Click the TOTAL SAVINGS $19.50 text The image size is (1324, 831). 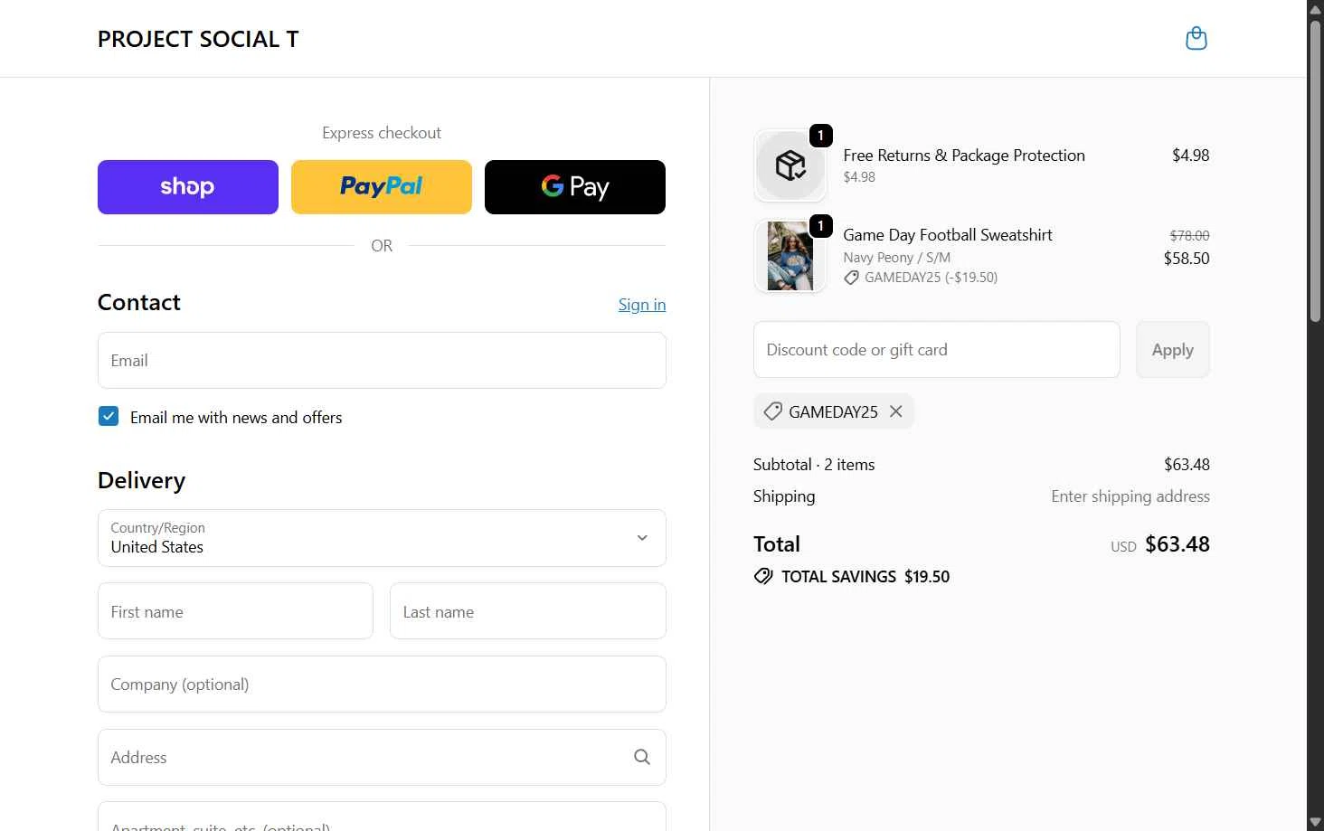[x=865, y=577]
